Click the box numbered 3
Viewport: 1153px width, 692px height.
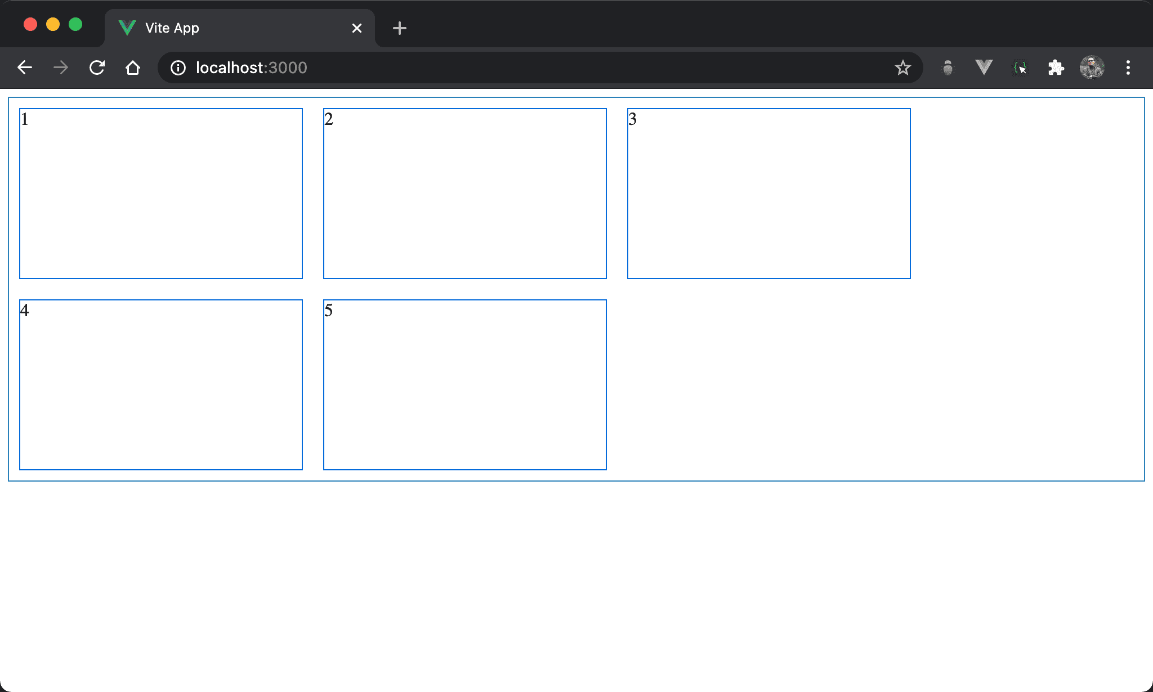coord(768,193)
